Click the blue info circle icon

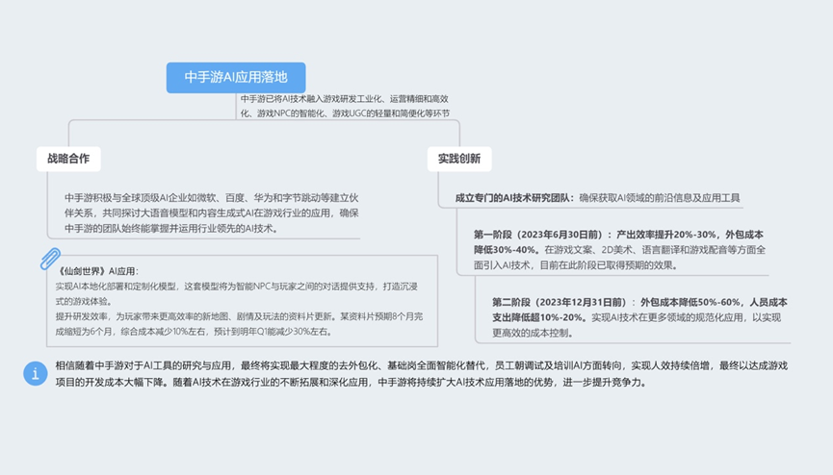pyautogui.click(x=36, y=374)
